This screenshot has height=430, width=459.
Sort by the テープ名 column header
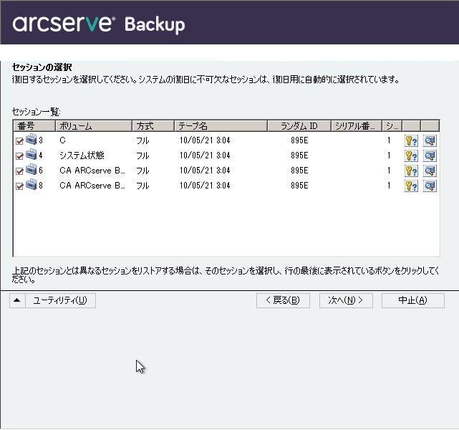tap(221, 126)
